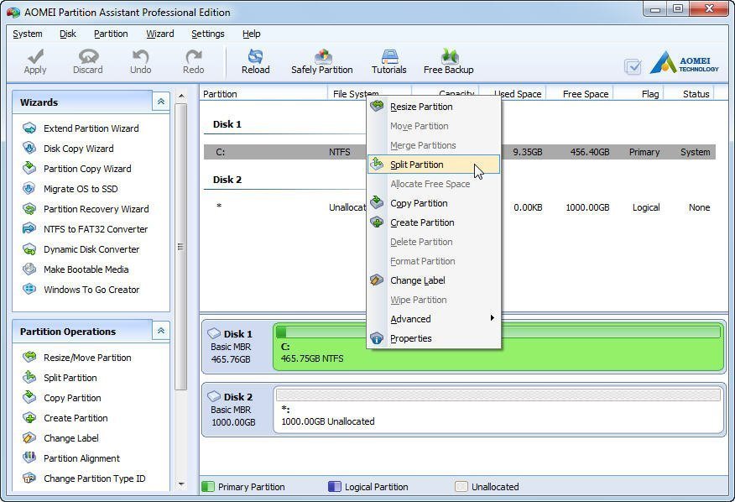Viewport: 735px width, 502px height.
Task: Click the Logical Partition blue legend swatch
Action: tap(335, 487)
